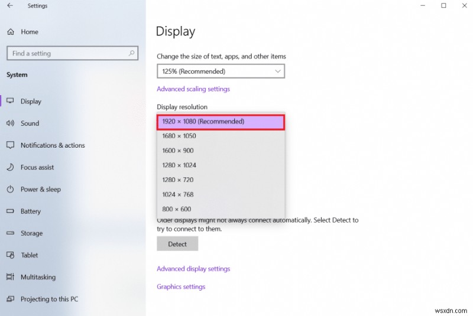The width and height of the screenshot is (473, 316).
Task: Select Sound in the sidebar
Action: click(x=30, y=123)
